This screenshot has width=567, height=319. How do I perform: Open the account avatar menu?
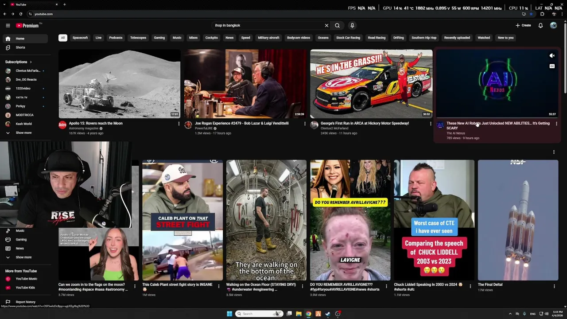point(553,26)
